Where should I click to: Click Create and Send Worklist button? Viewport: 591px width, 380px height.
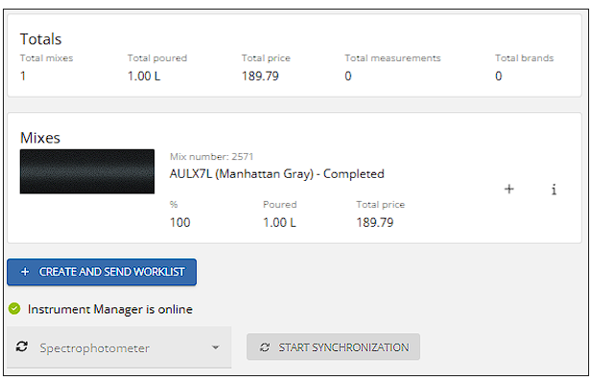[102, 272]
